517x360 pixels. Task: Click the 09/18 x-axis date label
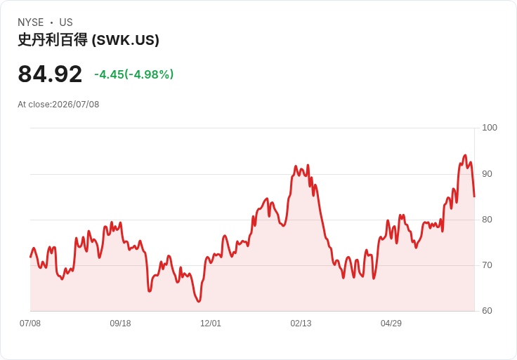pos(120,324)
